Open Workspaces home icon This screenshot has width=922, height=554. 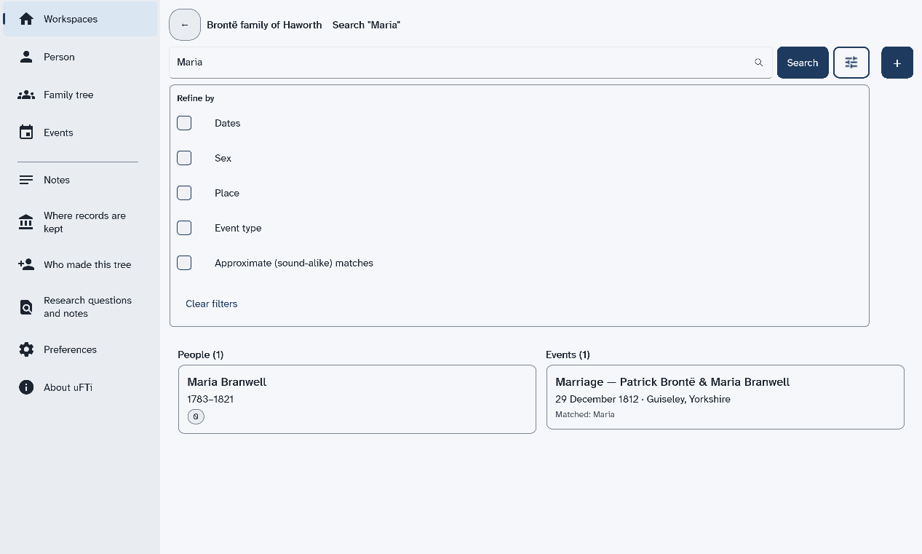coord(26,19)
